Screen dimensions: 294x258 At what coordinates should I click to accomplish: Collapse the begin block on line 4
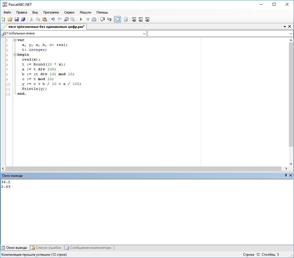pos(15,55)
